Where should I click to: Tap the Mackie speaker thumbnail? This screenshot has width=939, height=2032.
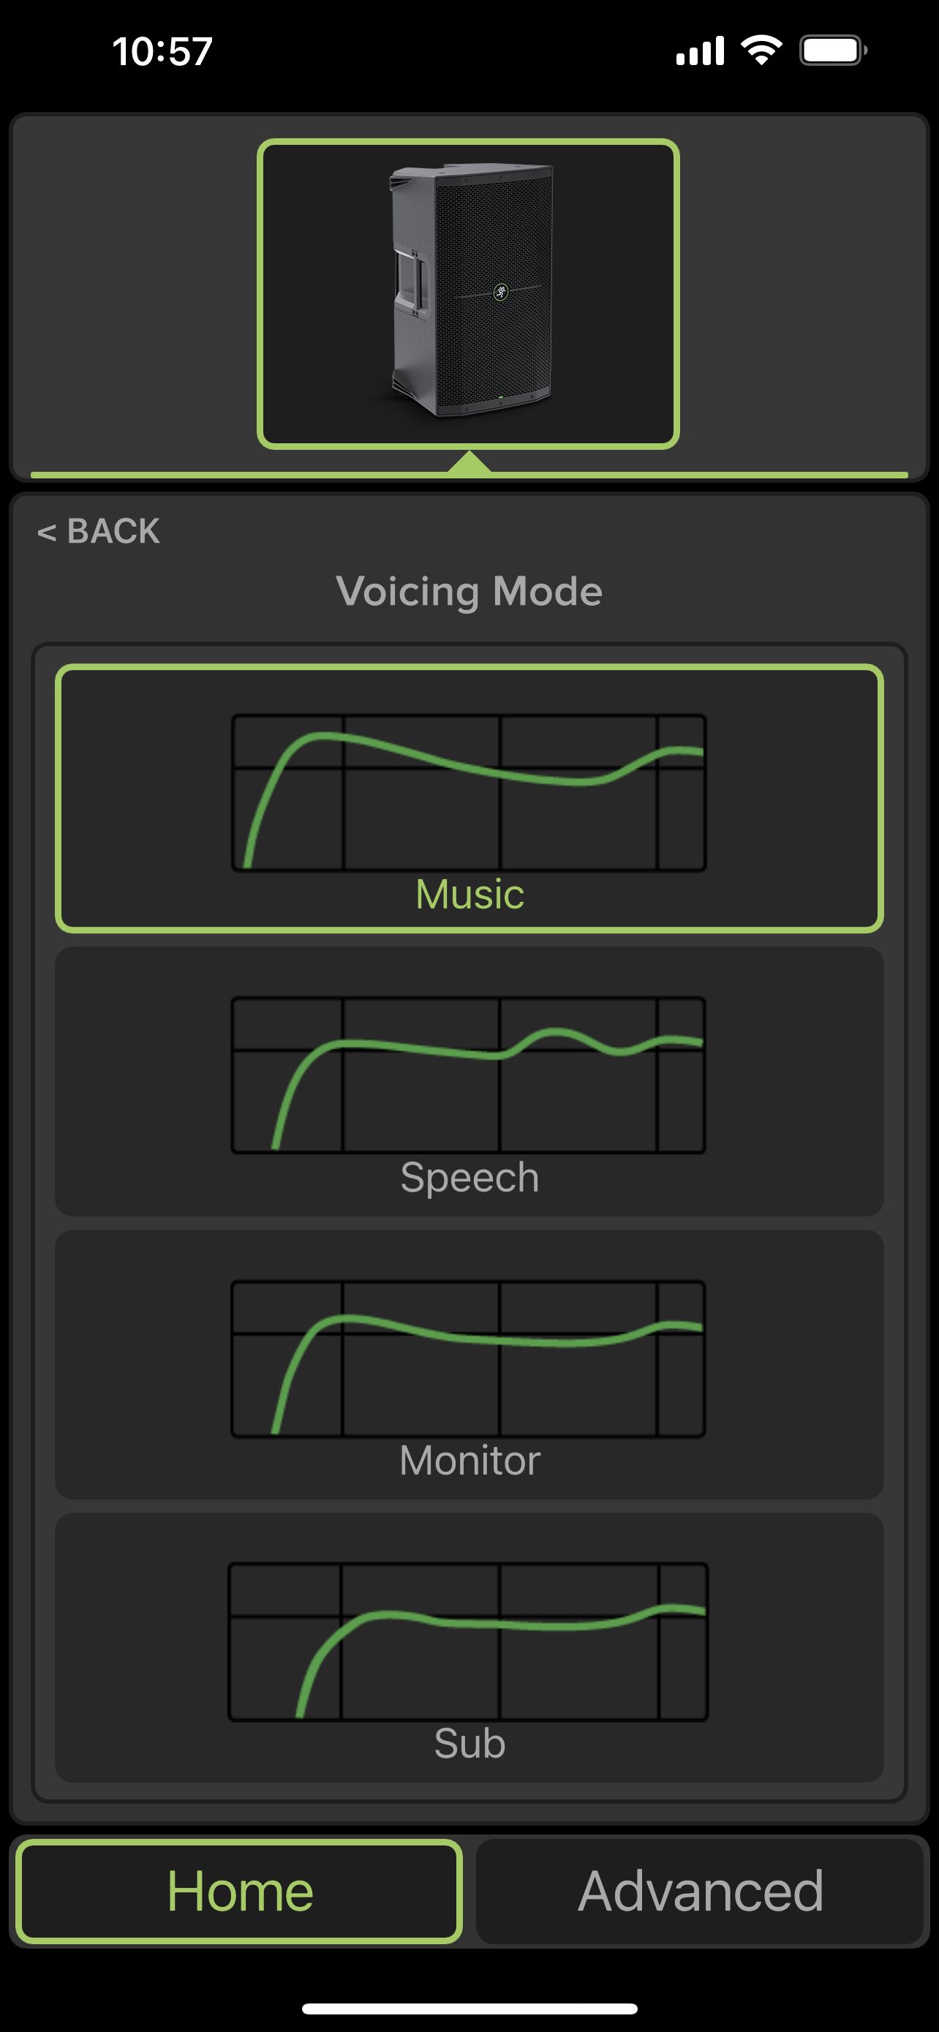pos(468,294)
